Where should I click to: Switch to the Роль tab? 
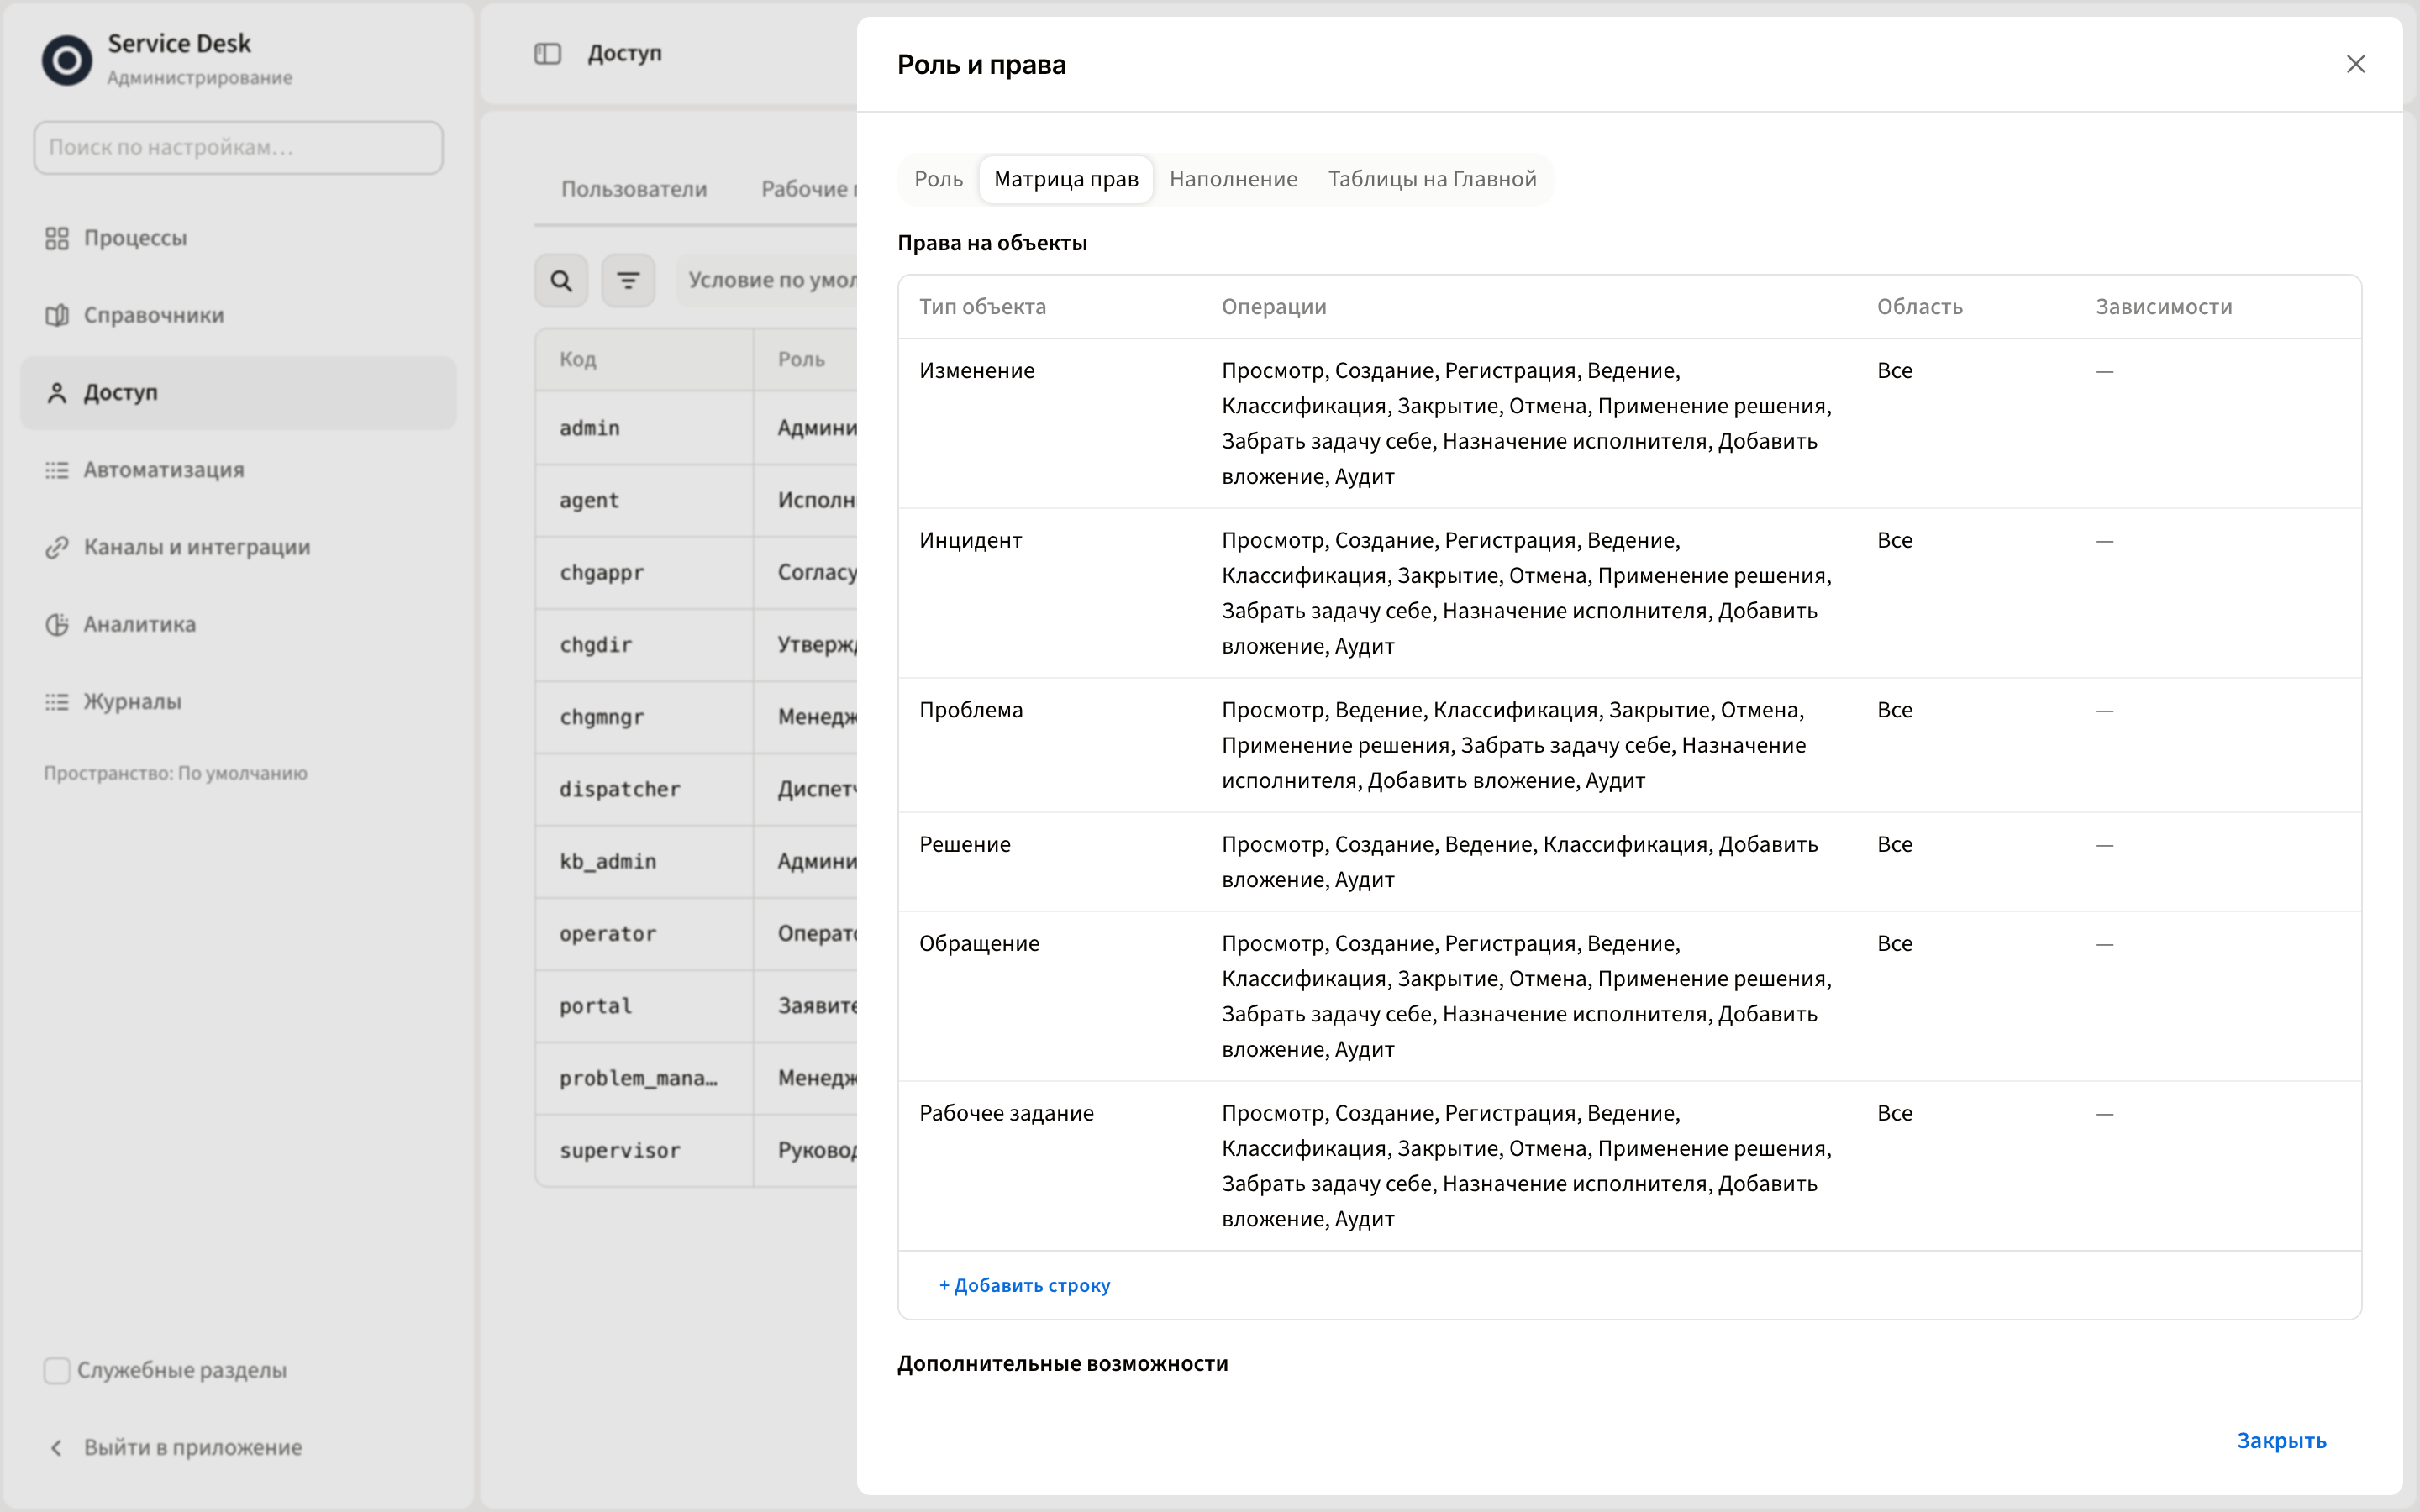(938, 179)
